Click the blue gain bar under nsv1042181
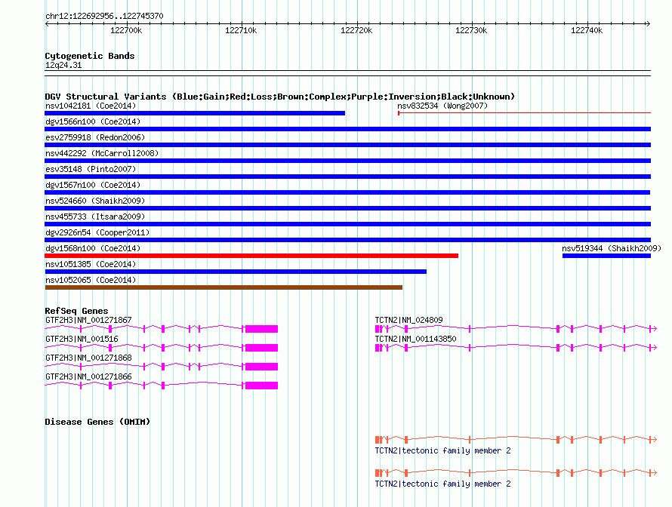Screen dimensions: 672x507 [195, 113]
